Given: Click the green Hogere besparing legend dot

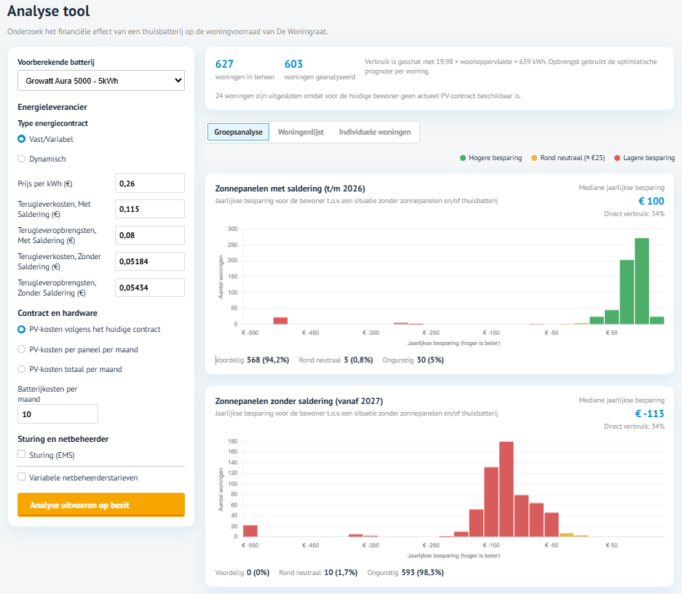Looking at the screenshot, I should [463, 158].
